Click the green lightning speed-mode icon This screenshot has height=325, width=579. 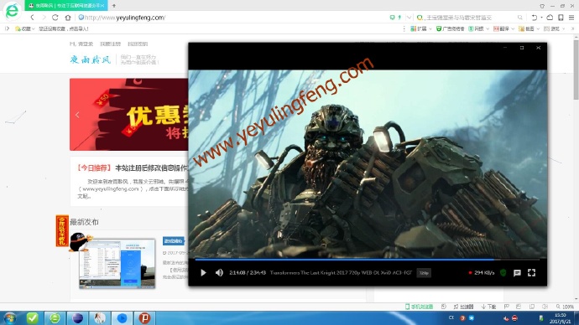point(399,18)
